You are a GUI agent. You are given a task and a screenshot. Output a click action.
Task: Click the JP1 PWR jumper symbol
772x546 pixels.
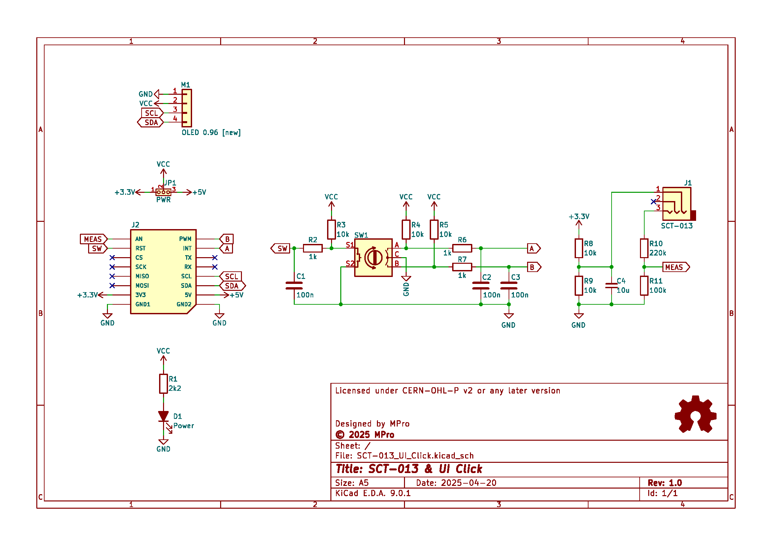(163, 192)
